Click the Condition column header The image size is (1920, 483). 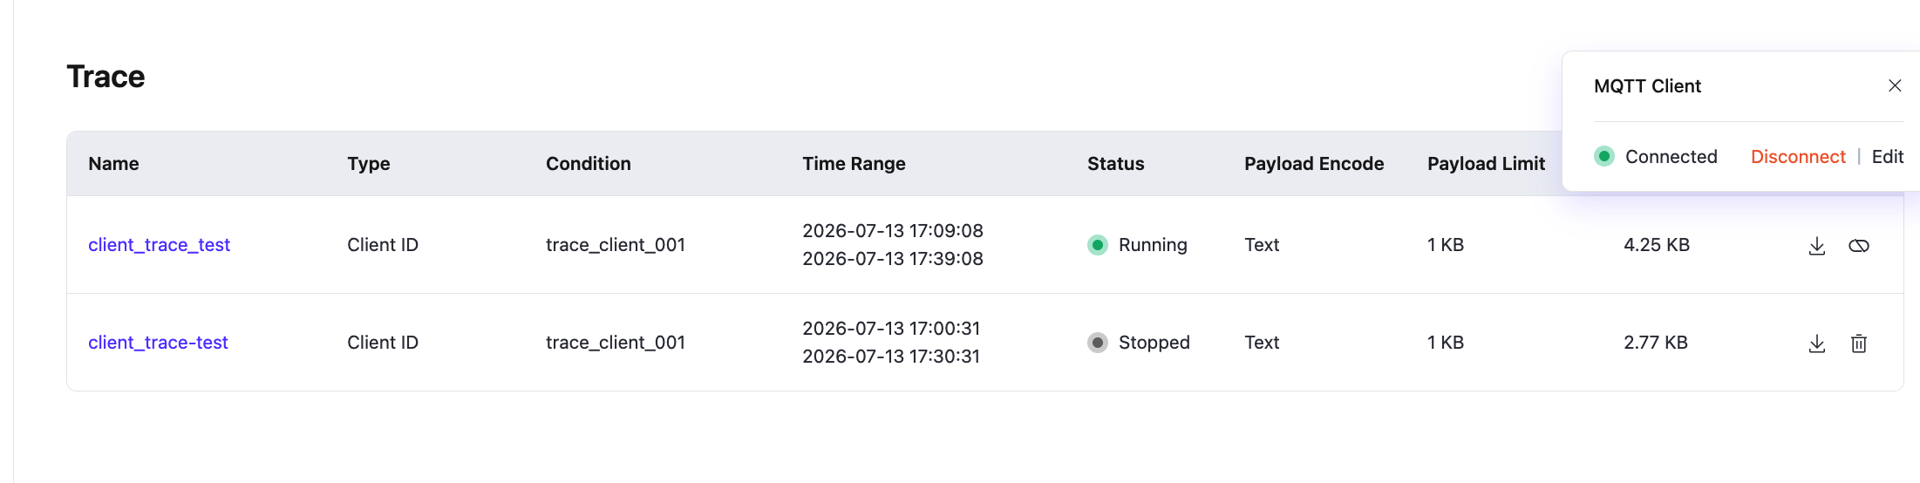click(x=589, y=164)
